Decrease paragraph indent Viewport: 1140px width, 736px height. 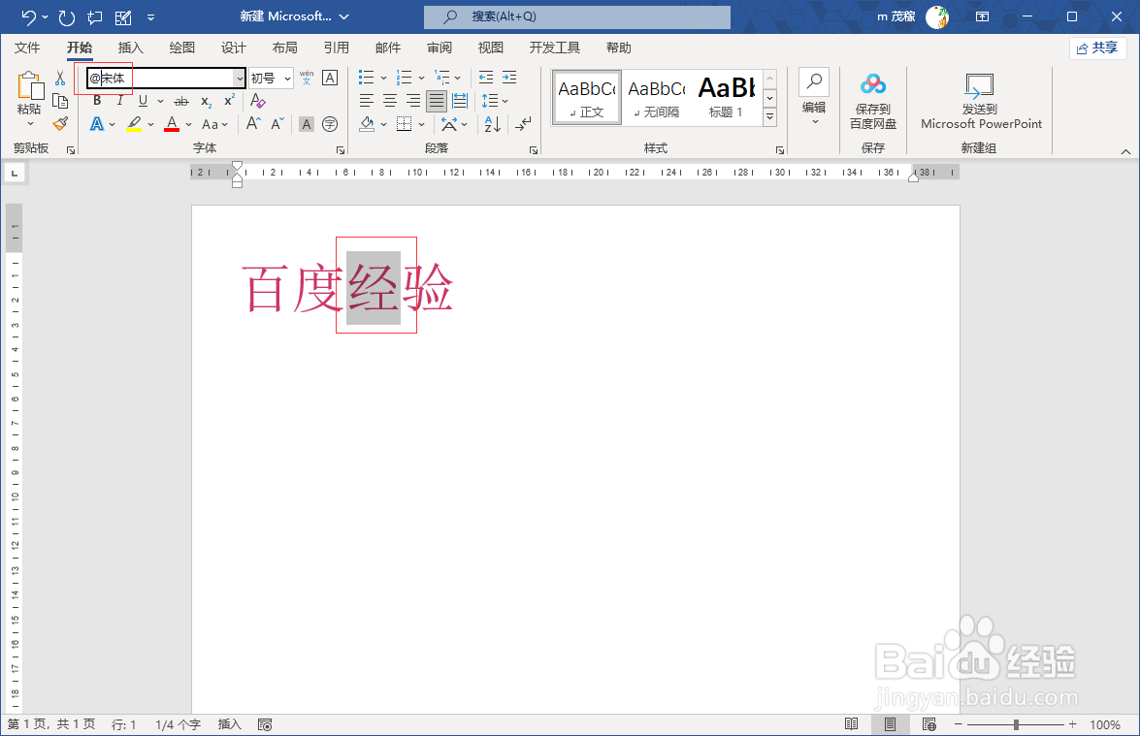pyautogui.click(x=486, y=77)
